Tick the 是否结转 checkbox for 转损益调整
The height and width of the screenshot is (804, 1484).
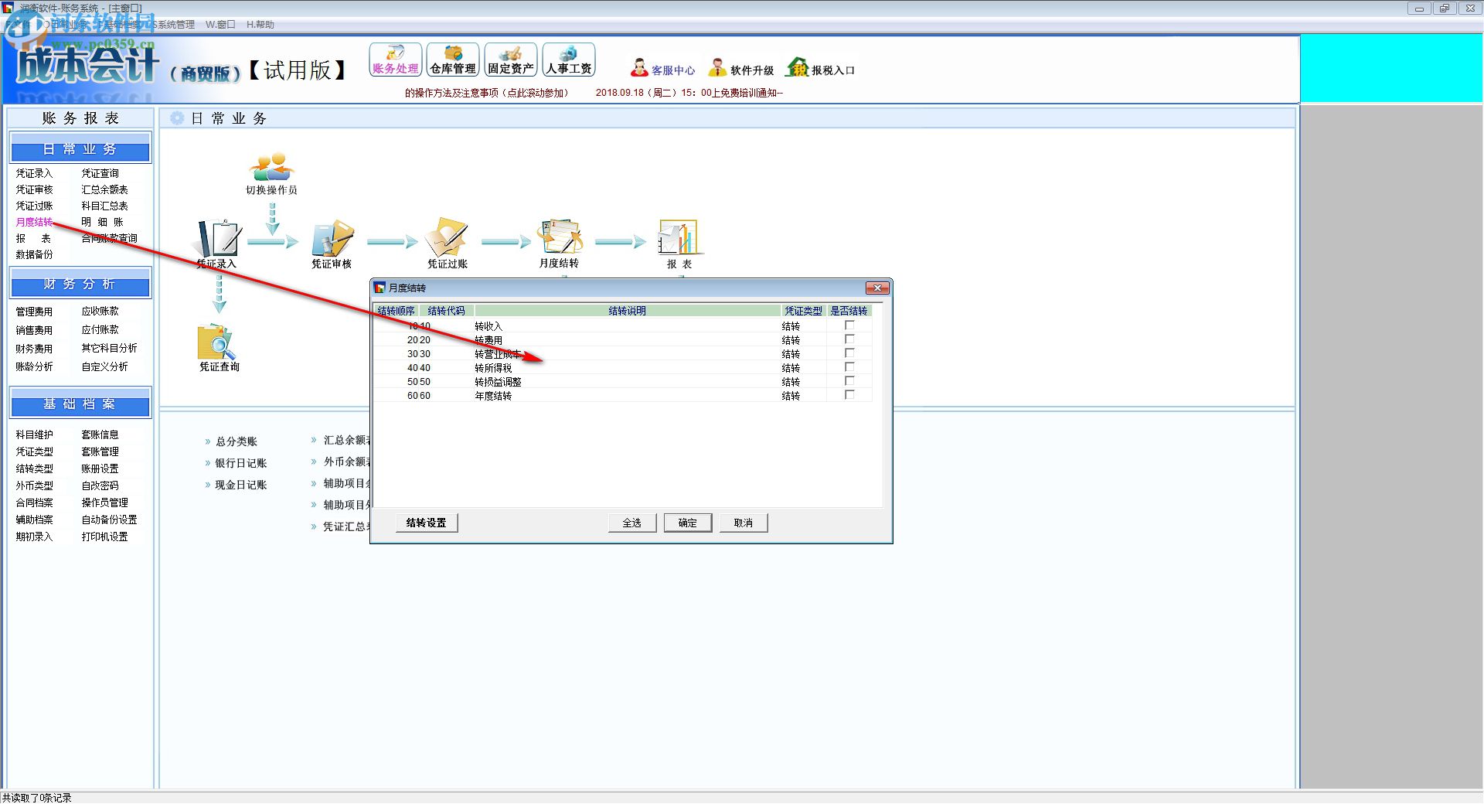pyautogui.click(x=849, y=381)
